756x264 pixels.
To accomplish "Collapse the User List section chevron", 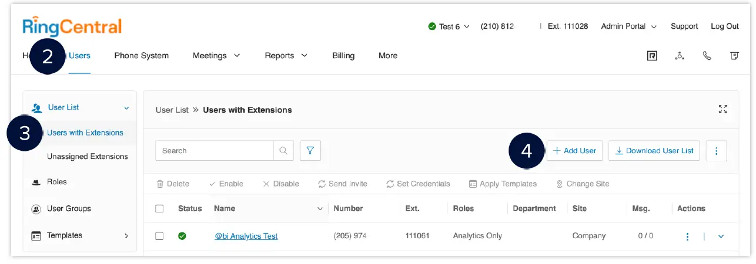I will (126, 108).
